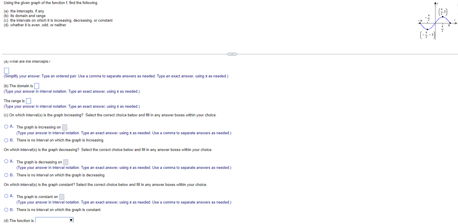This screenshot has width=458, height=224.
Task: Select option B: no interval where increasing
Action: point(6,140)
